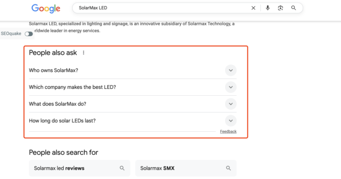
Task: Toggle the SEOquake switch
Action: [x=29, y=34]
